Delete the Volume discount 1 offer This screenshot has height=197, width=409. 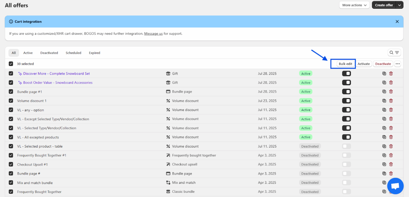pos(391,101)
